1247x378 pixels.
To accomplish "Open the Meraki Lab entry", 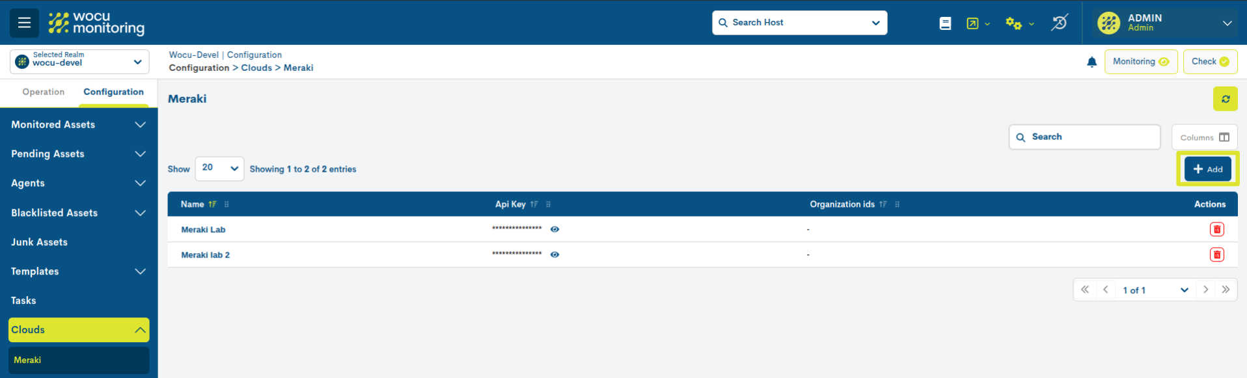I will pos(203,230).
